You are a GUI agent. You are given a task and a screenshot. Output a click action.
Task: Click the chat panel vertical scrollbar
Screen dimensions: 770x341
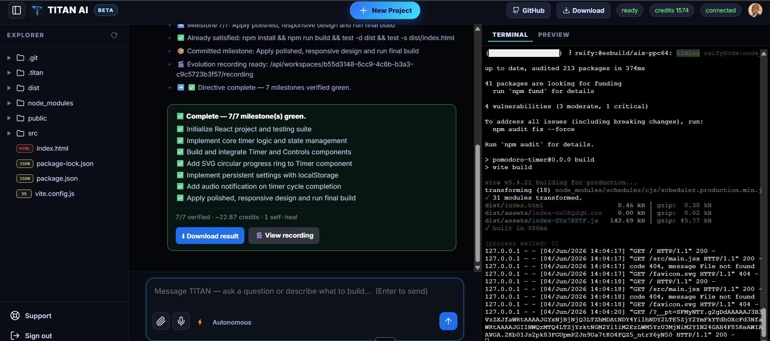click(x=477, y=203)
